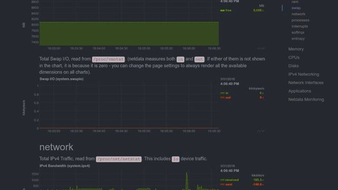Open softirqs sidebar entry
Image resolution: width=338 pixels, height=190 pixels.
(x=298, y=33)
